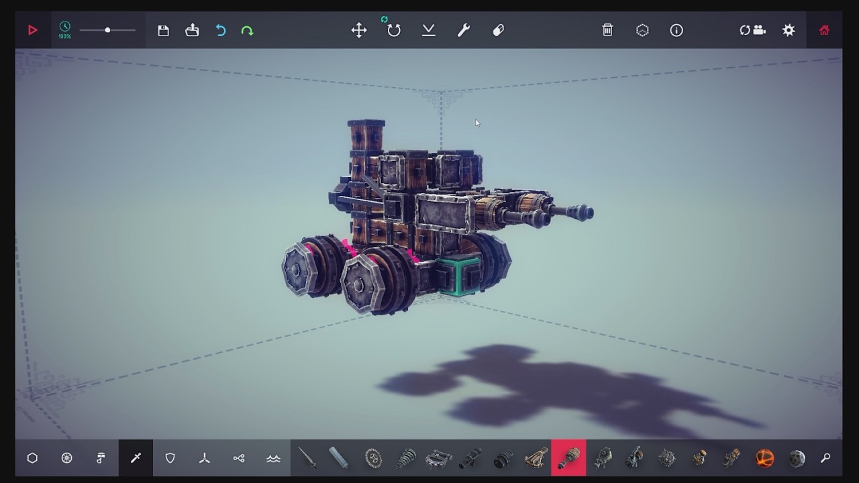Open the mechanical blocks category tab

point(101,458)
